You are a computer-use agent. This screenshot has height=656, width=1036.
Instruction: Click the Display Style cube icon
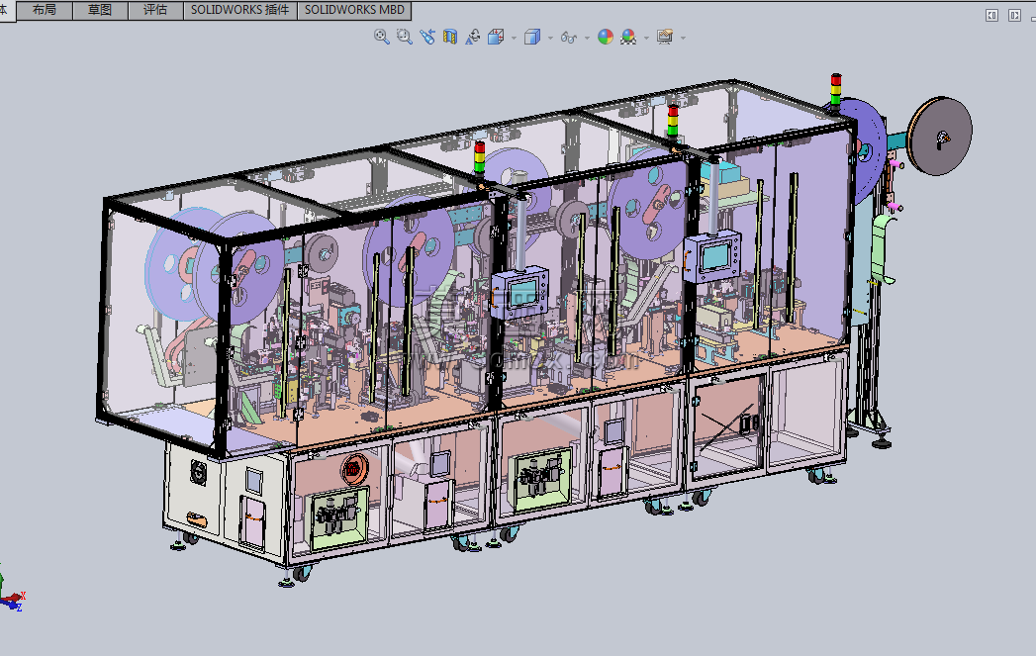[x=532, y=37]
